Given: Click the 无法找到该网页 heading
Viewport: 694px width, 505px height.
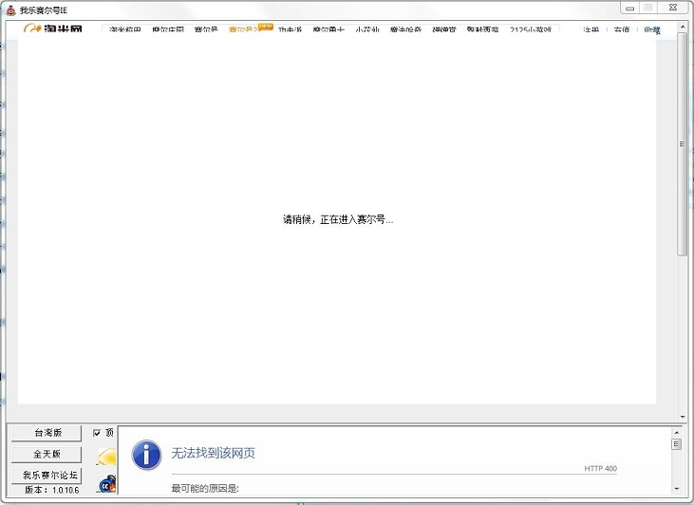Looking at the screenshot, I should 213,453.
